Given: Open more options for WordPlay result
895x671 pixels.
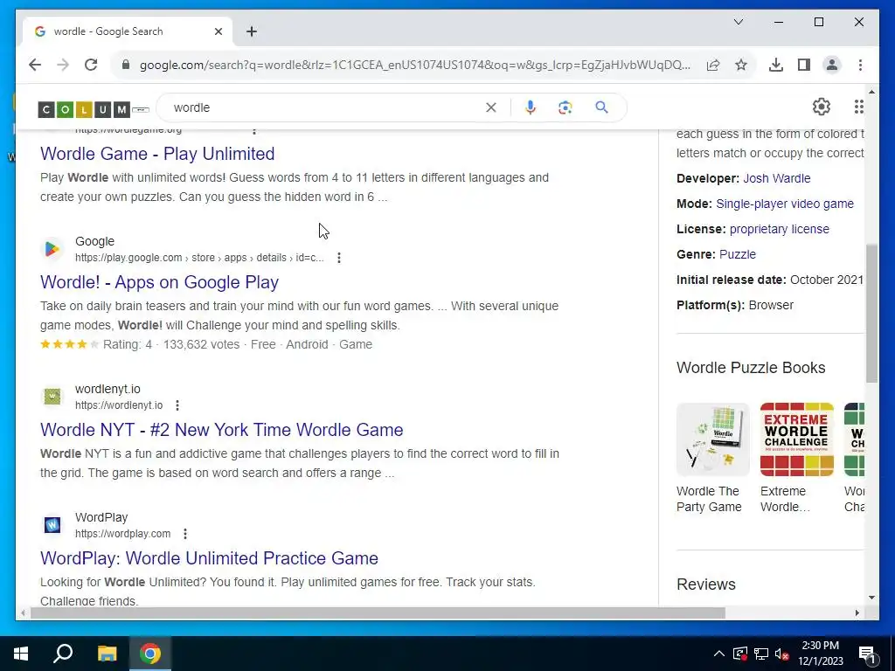Looking at the screenshot, I should pyautogui.click(x=185, y=534).
